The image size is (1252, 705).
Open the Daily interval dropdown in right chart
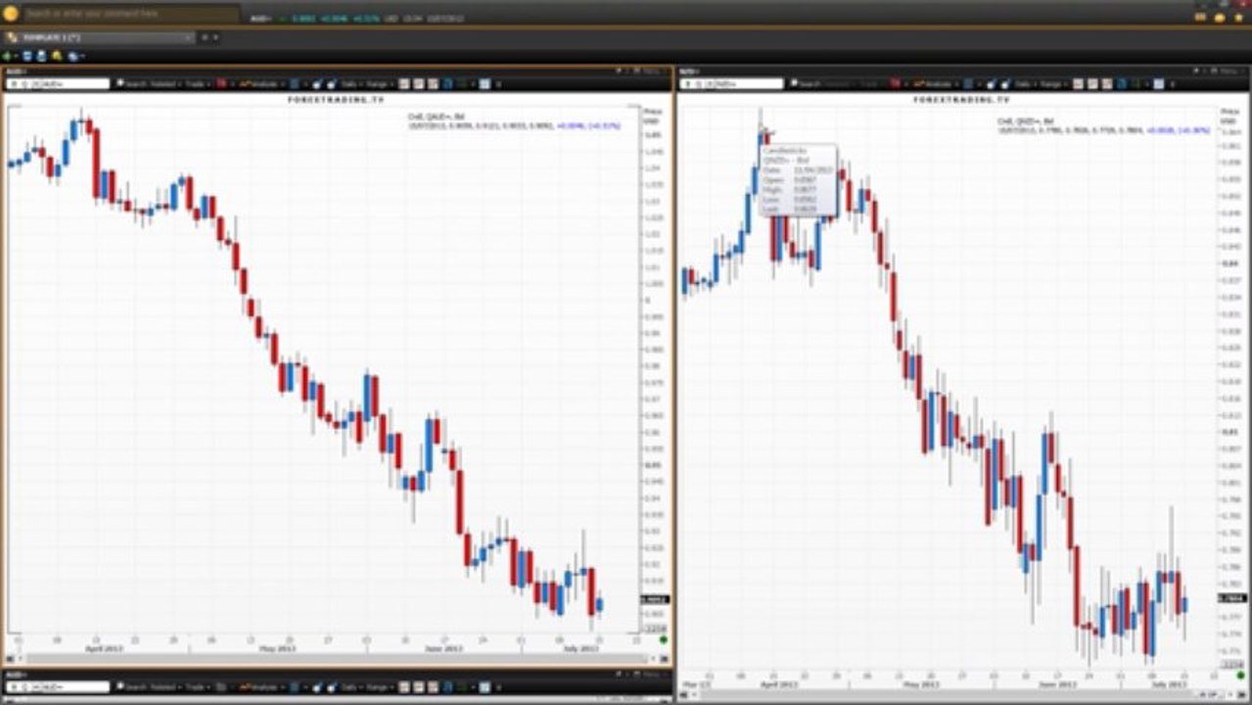coord(1025,84)
